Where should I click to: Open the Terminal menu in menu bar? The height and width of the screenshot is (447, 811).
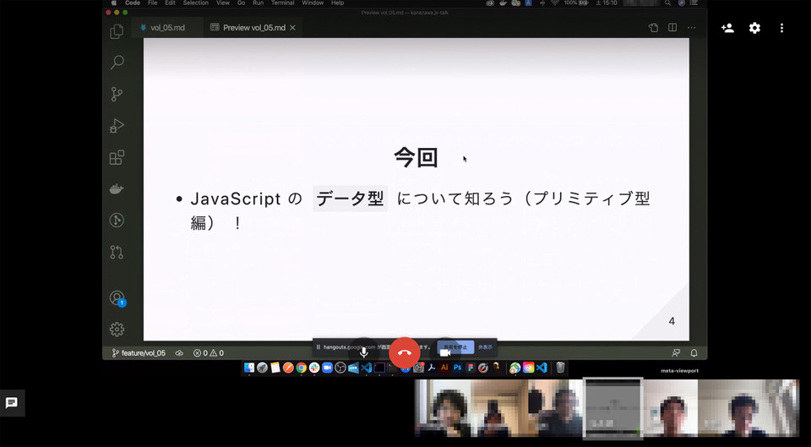pos(282,3)
